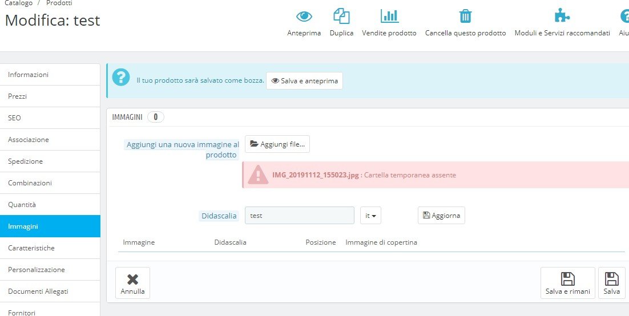Open the Spedizione tab
Screen dimensions: 629x316
50,161
